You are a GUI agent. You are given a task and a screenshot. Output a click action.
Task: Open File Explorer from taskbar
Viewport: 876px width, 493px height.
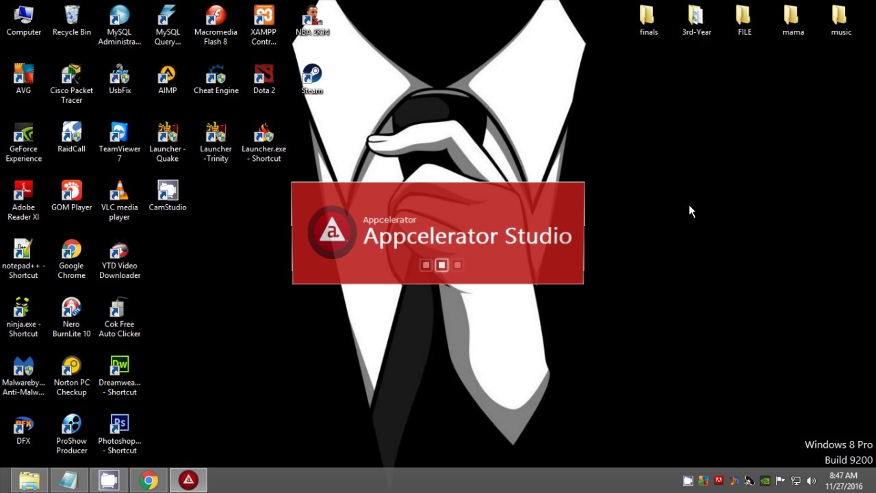[x=29, y=480]
